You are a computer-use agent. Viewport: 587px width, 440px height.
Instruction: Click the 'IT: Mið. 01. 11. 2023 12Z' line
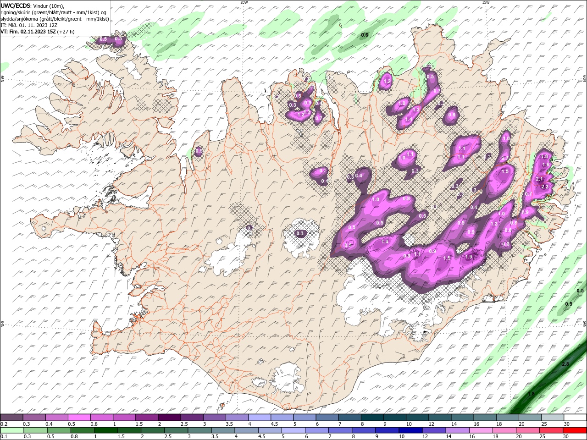click(29, 25)
